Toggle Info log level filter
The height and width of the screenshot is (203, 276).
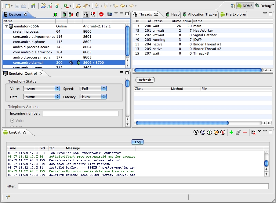click(x=209, y=132)
